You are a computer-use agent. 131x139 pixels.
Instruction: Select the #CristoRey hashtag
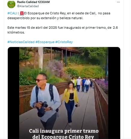pyautogui.click(x=64, y=42)
